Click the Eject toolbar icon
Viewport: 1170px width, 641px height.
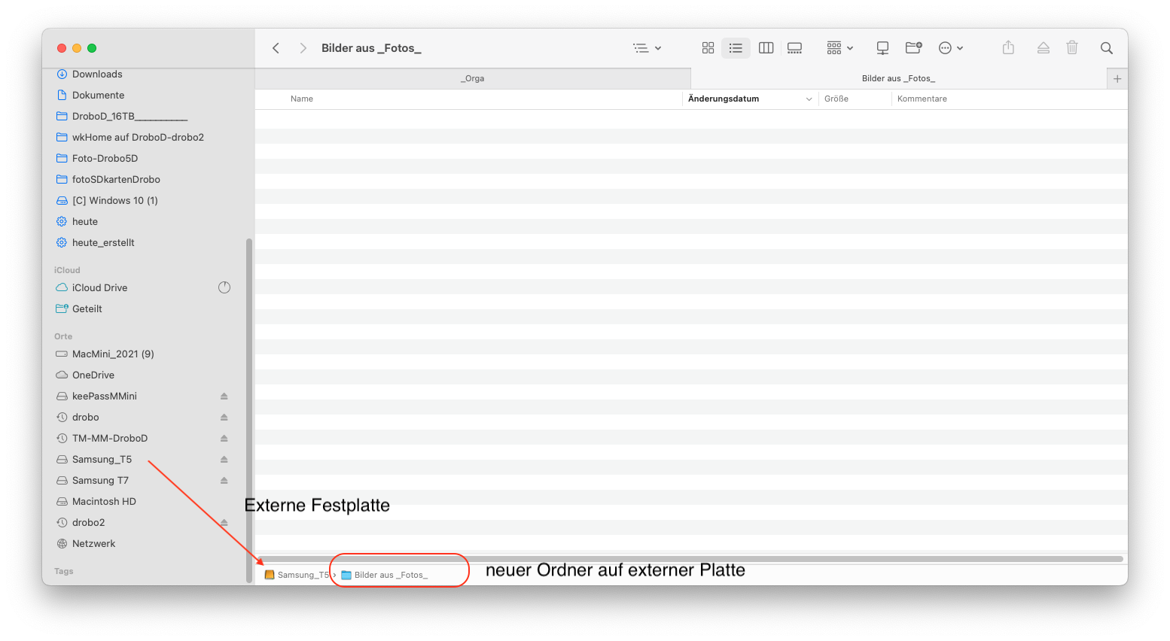coord(1043,48)
